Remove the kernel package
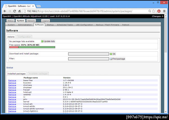169x120 pixels. (12, 102)
